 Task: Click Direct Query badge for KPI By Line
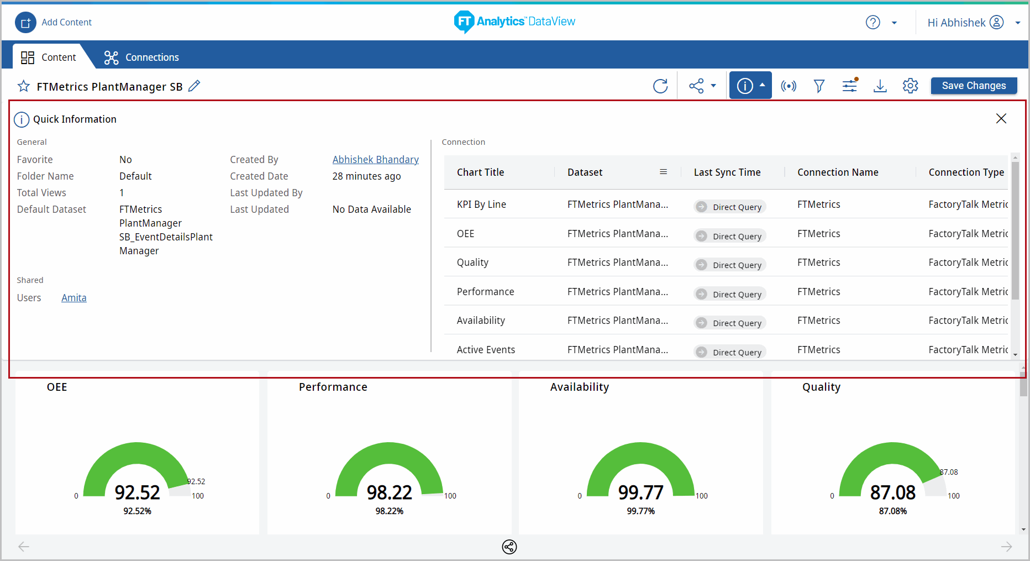[x=729, y=207]
